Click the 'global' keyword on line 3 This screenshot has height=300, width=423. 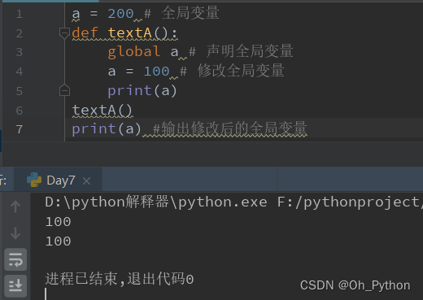pos(134,52)
